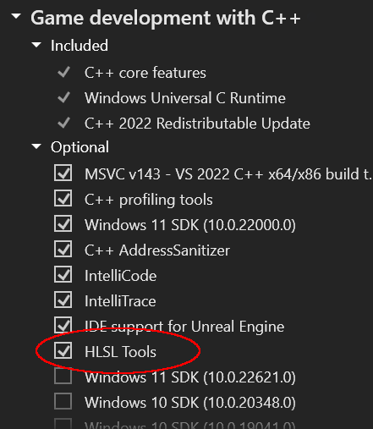Collapse the Game development with C++ section
Viewport: 373px width, 429px height.
(16, 16)
